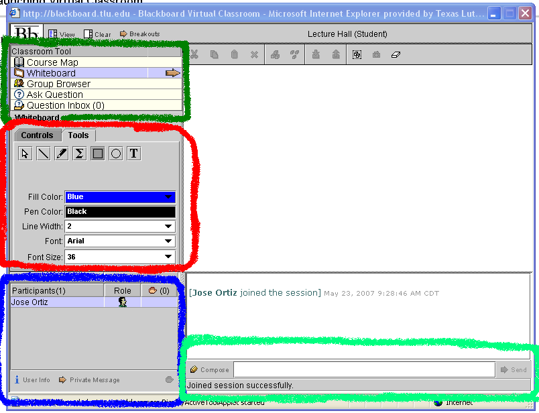This screenshot has width=539, height=413.
Task: Click the Bb Blackboard logo
Action: (x=26, y=32)
